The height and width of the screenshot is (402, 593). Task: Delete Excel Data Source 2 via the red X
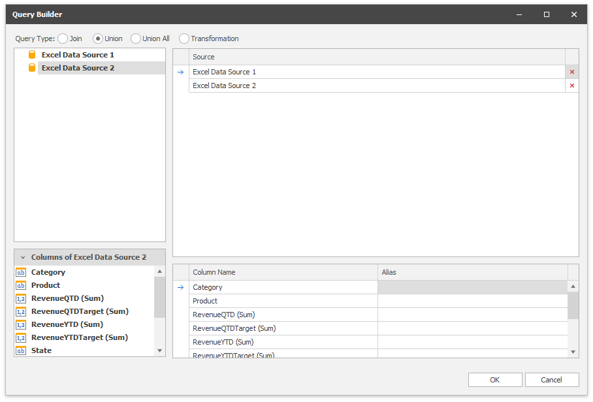(572, 85)
